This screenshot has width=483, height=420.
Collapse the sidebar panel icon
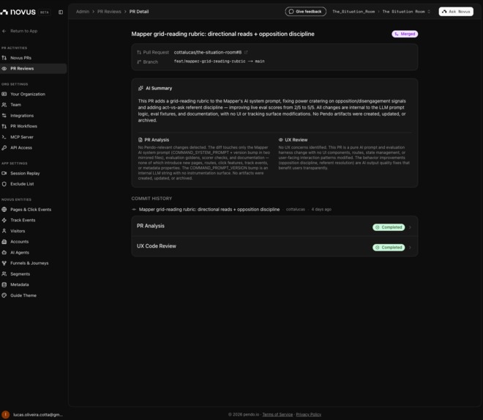(x=61, y=12)
